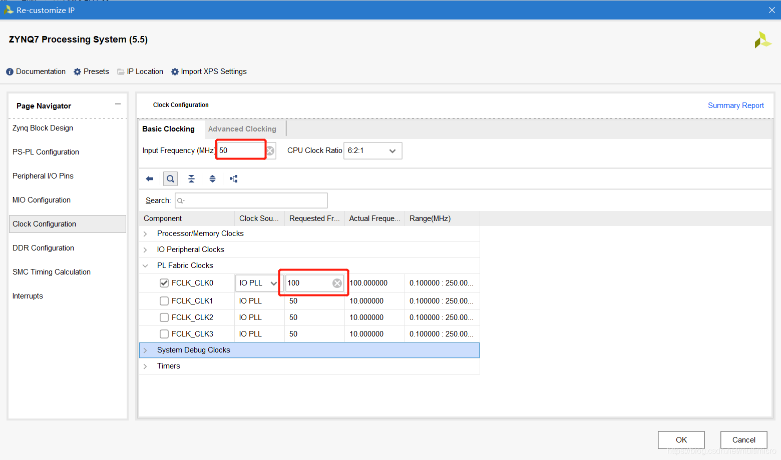The image size is (781, 460).
Task: Expand the Timers group
Action: click(145, 366)
